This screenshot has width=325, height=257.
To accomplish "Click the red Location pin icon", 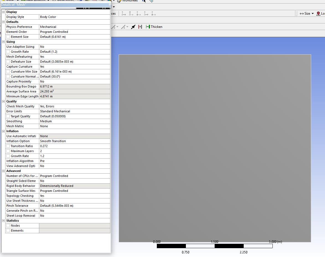I will (318, 14).
